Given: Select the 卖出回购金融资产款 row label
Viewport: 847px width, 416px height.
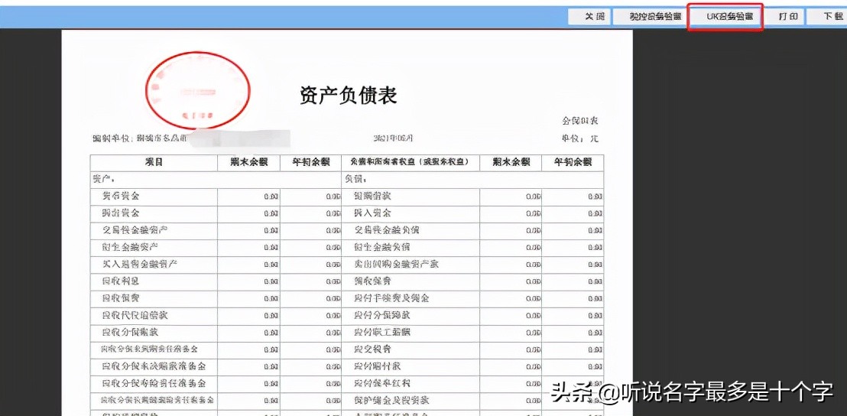Looking at the screenshot, I should click(396, 264).
